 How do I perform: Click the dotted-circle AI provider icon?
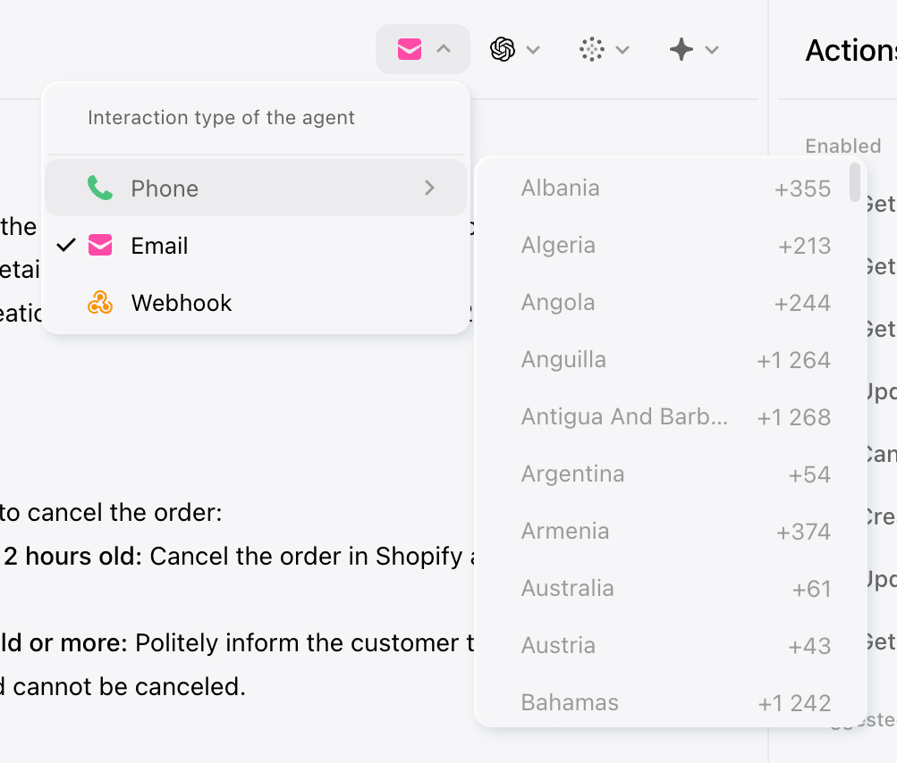593,49
